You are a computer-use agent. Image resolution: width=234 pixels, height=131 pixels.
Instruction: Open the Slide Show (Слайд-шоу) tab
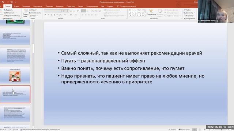(71, 6)
